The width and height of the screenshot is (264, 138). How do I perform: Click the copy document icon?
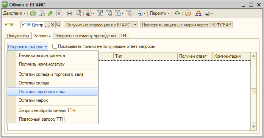[42, 13]
